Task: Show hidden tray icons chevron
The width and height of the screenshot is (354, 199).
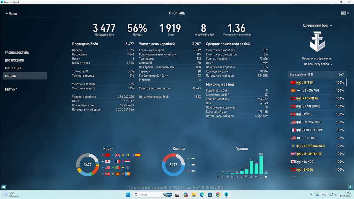Action: tap(312, 195)
